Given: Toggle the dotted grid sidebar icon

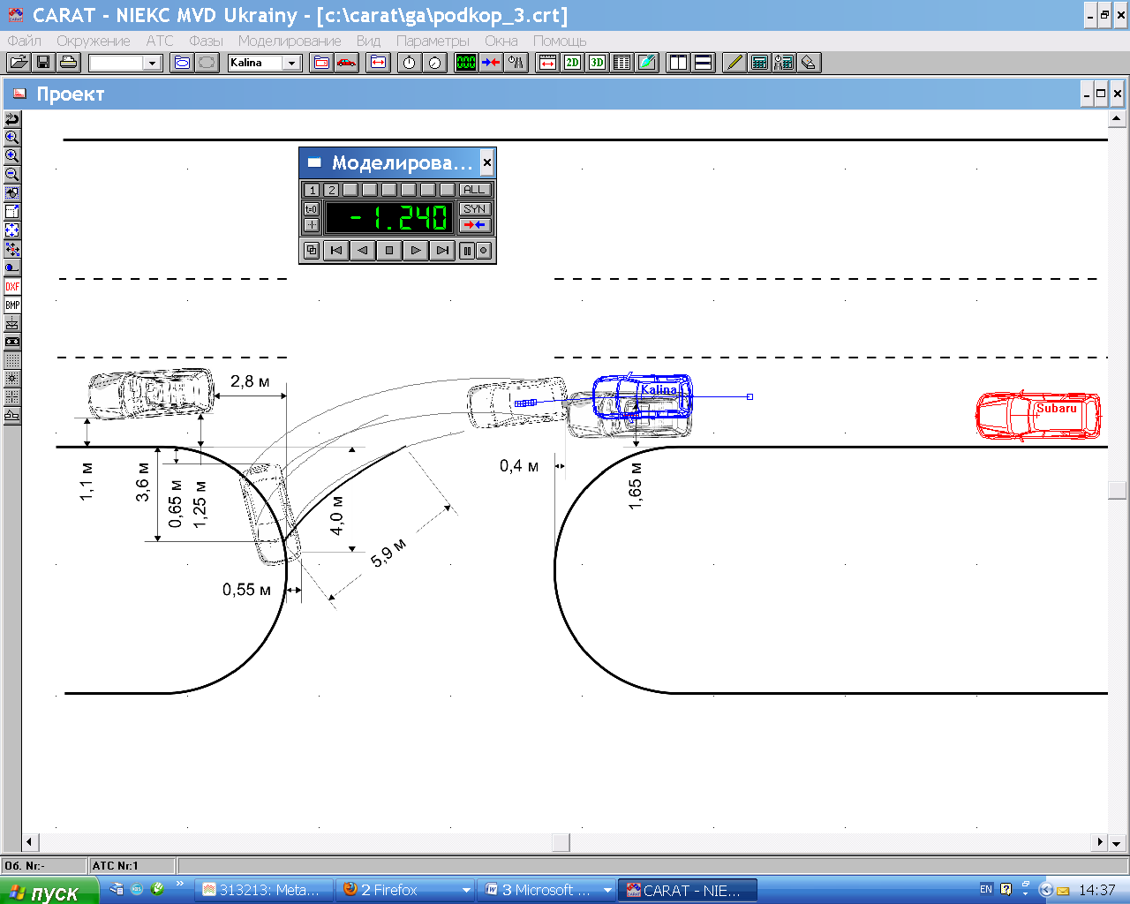Looking at the screenshot, I should tap(12, 360).
